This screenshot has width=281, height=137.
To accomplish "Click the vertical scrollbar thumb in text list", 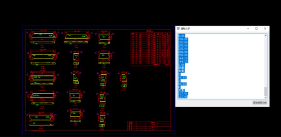I will (266, 92).
